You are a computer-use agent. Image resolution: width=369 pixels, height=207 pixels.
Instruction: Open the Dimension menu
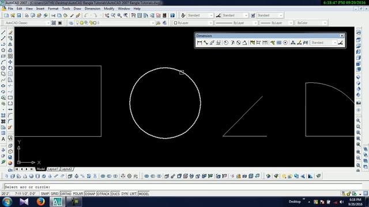(x=92, y=9)
